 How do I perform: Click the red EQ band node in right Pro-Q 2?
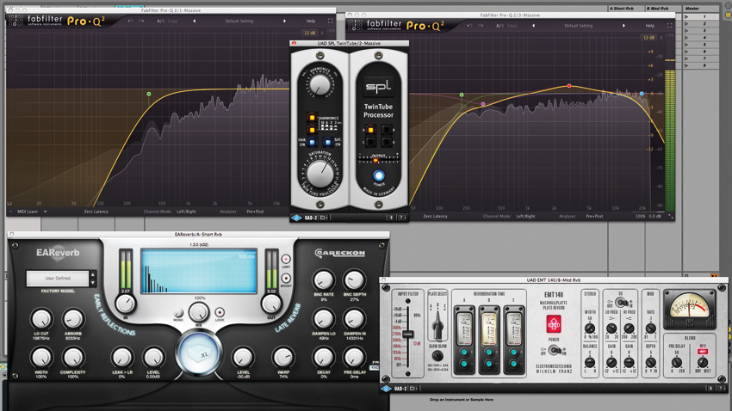tap(569, 86)
